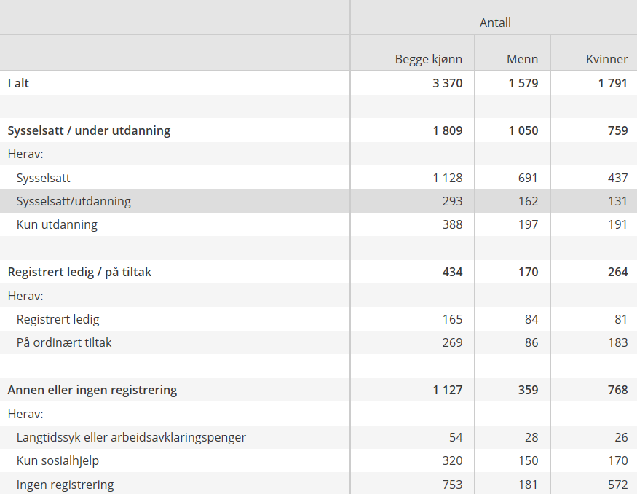637x494 pixels.
Task: Select the Begge kjønn value 269
Action: pos(452,342)
